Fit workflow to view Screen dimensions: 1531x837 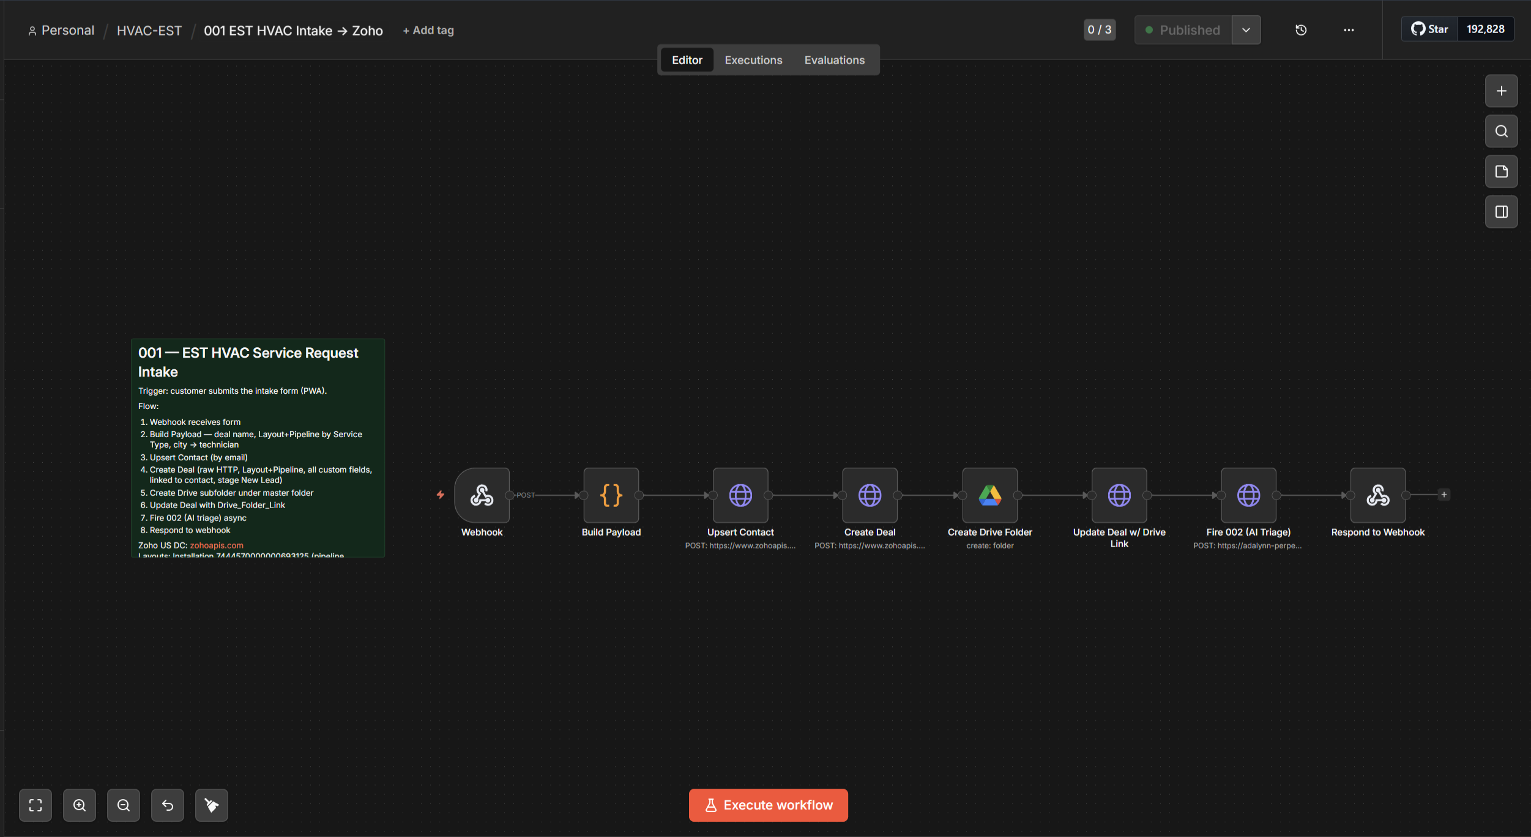[35, 805]
